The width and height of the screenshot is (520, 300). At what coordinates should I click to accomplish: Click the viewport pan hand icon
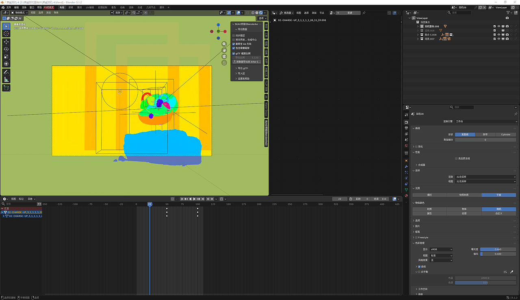click(224, 50)
